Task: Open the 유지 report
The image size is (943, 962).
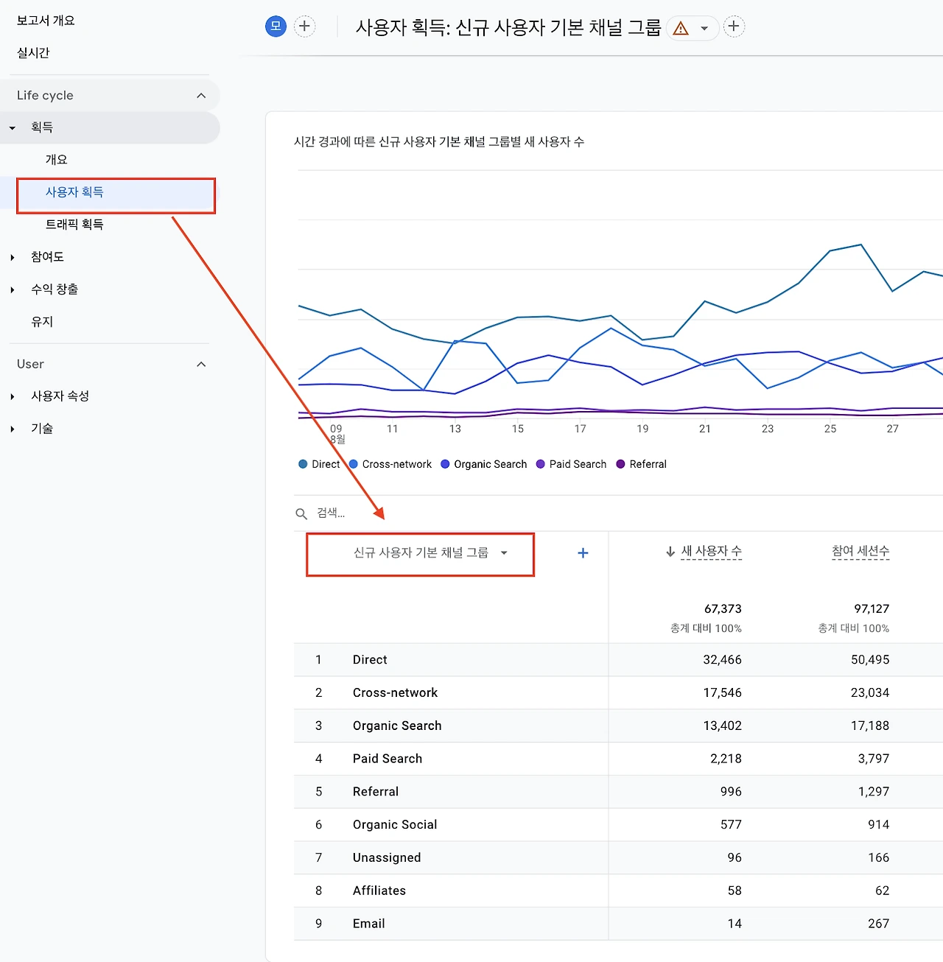Action: coord(42,322)
